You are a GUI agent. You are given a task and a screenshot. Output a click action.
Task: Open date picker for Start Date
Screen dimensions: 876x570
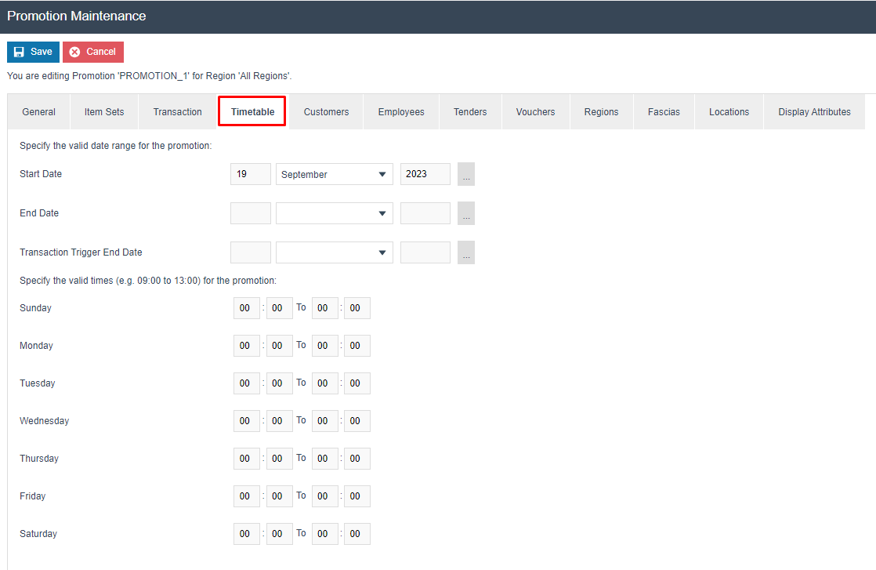coord(466,174)
